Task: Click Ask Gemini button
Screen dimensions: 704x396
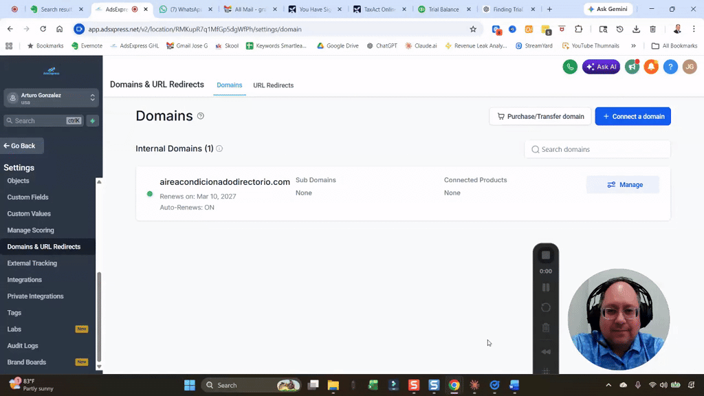Action: point(608,9)
